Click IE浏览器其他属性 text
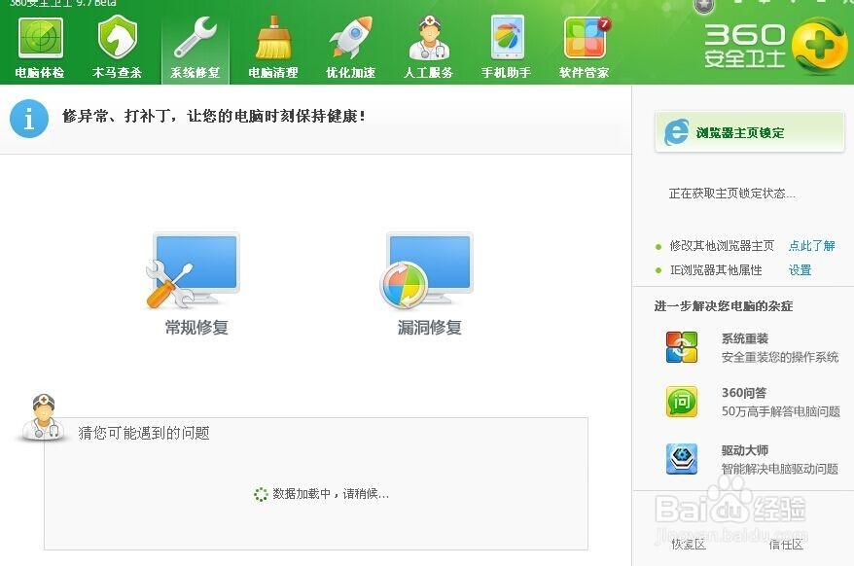 [716, 270]
